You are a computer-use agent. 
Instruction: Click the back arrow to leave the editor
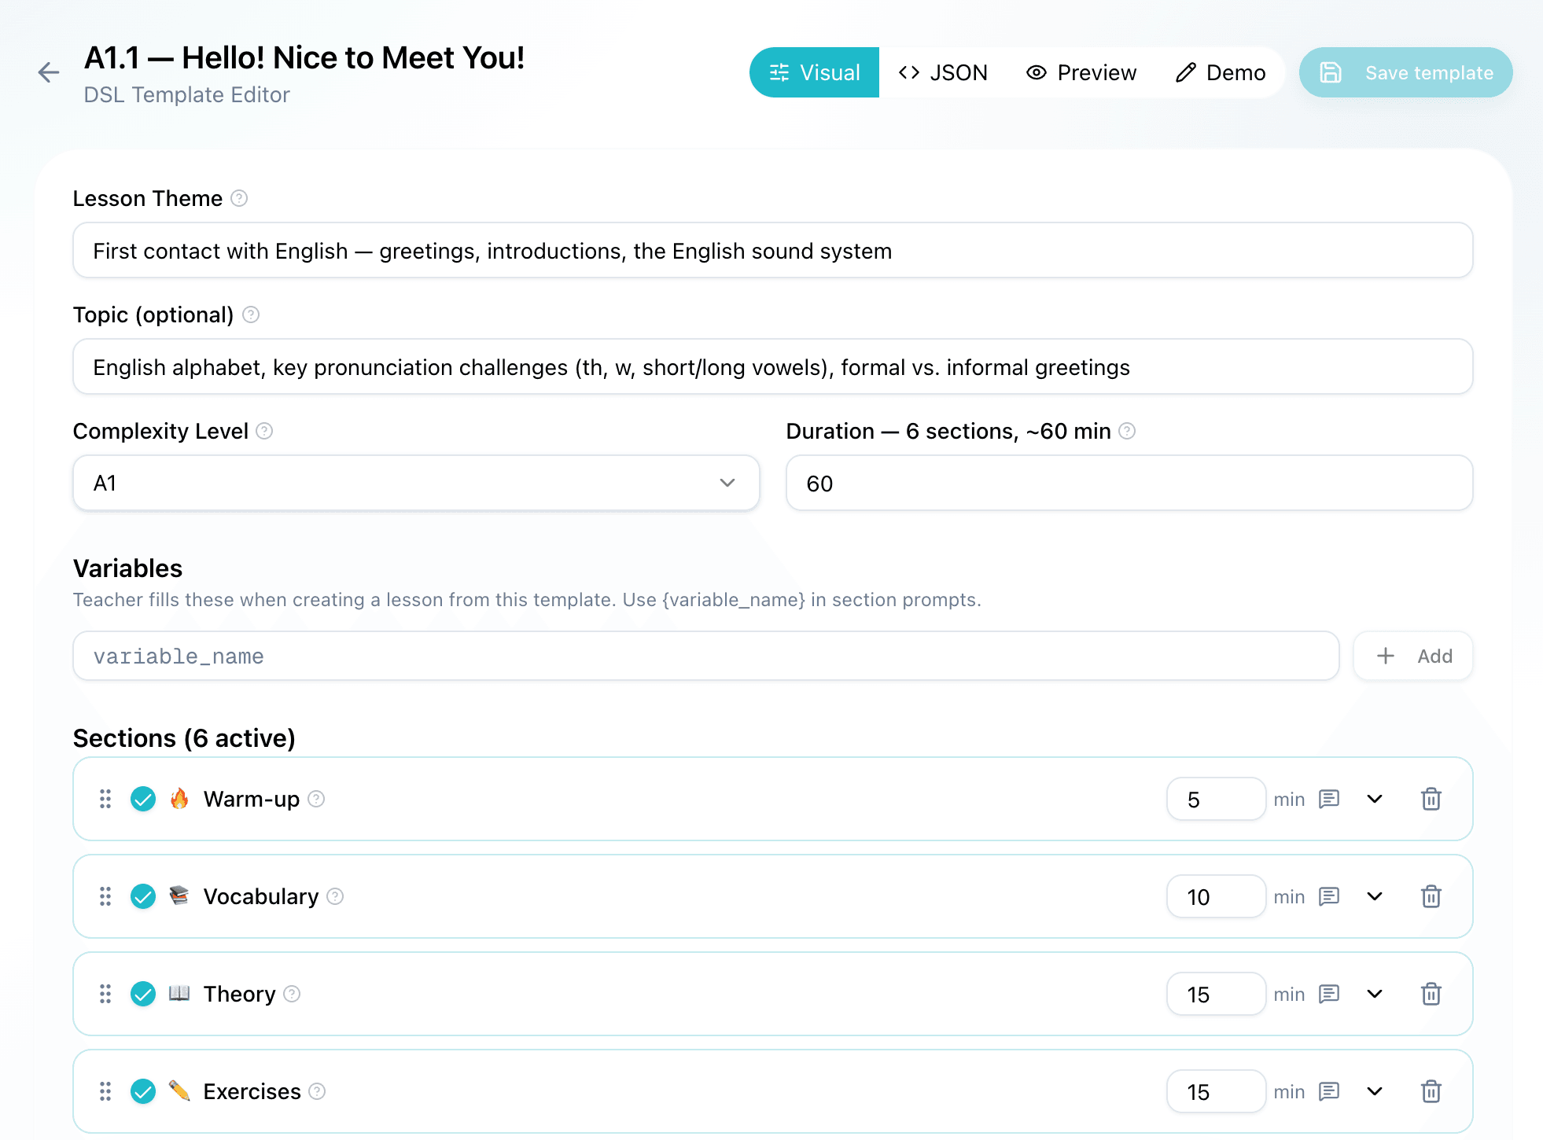click(49, 72)
